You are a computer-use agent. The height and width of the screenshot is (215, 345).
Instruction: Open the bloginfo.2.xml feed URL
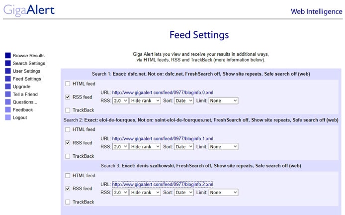[163, 184]
